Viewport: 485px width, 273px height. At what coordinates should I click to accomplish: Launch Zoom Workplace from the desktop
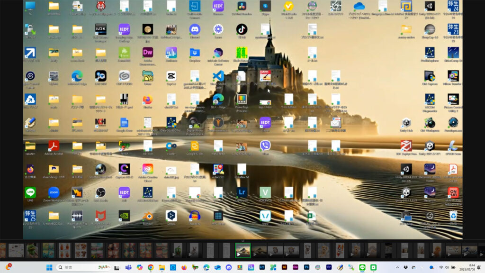click(x=54, y=193)
